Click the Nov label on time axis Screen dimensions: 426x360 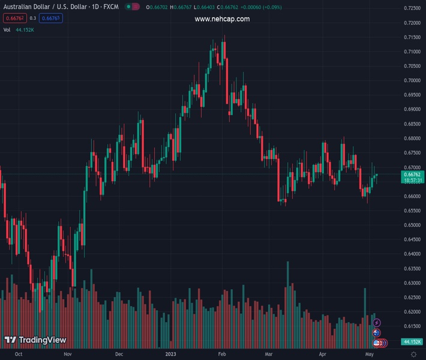click(67, 355)
